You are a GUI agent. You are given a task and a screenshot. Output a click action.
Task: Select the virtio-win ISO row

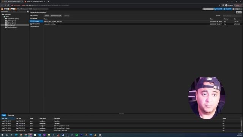pos(143,24)
